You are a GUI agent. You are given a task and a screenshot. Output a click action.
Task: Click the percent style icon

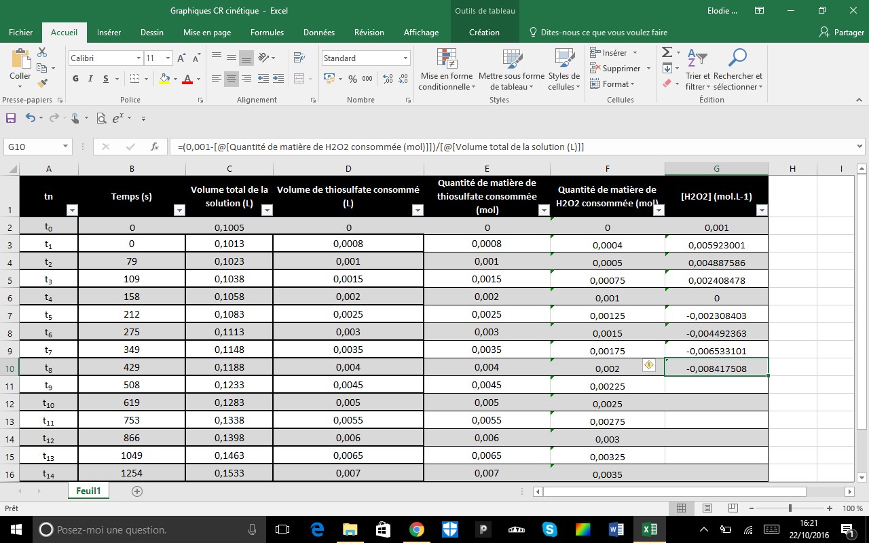352,79
